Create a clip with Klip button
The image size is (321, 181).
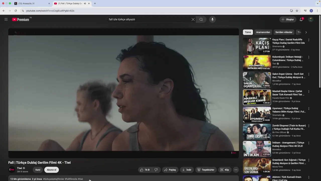[225, 170]
